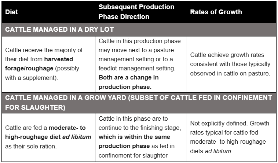Click the bold 'harvested forage/roughage' text

click(40, 63)
